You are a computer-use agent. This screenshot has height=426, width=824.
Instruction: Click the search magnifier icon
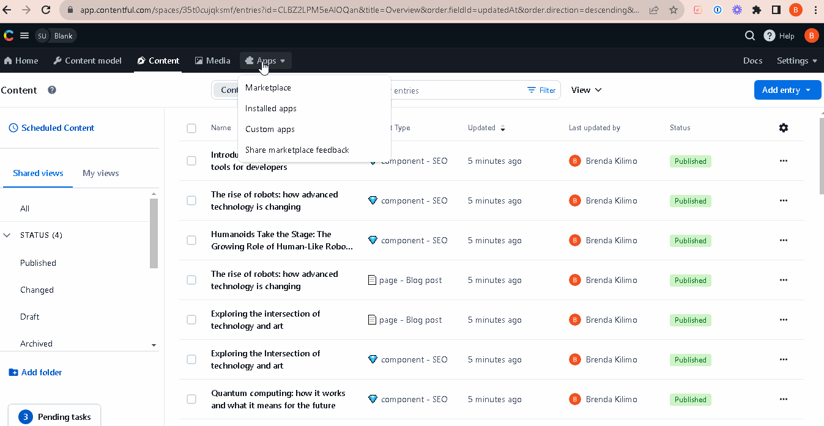click(x=749, y=35)
